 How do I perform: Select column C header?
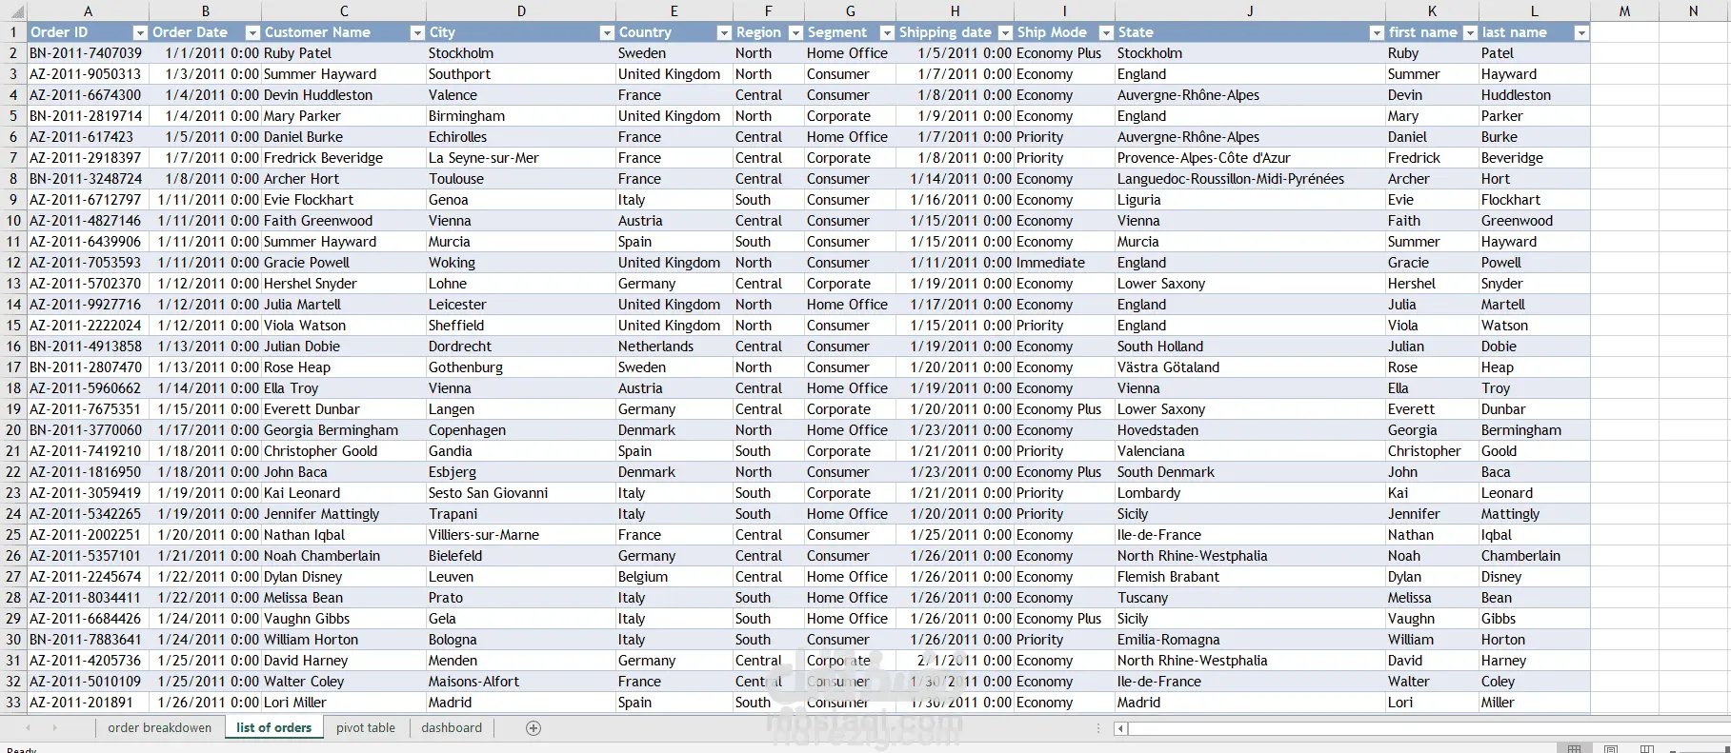tap(344, 11)
